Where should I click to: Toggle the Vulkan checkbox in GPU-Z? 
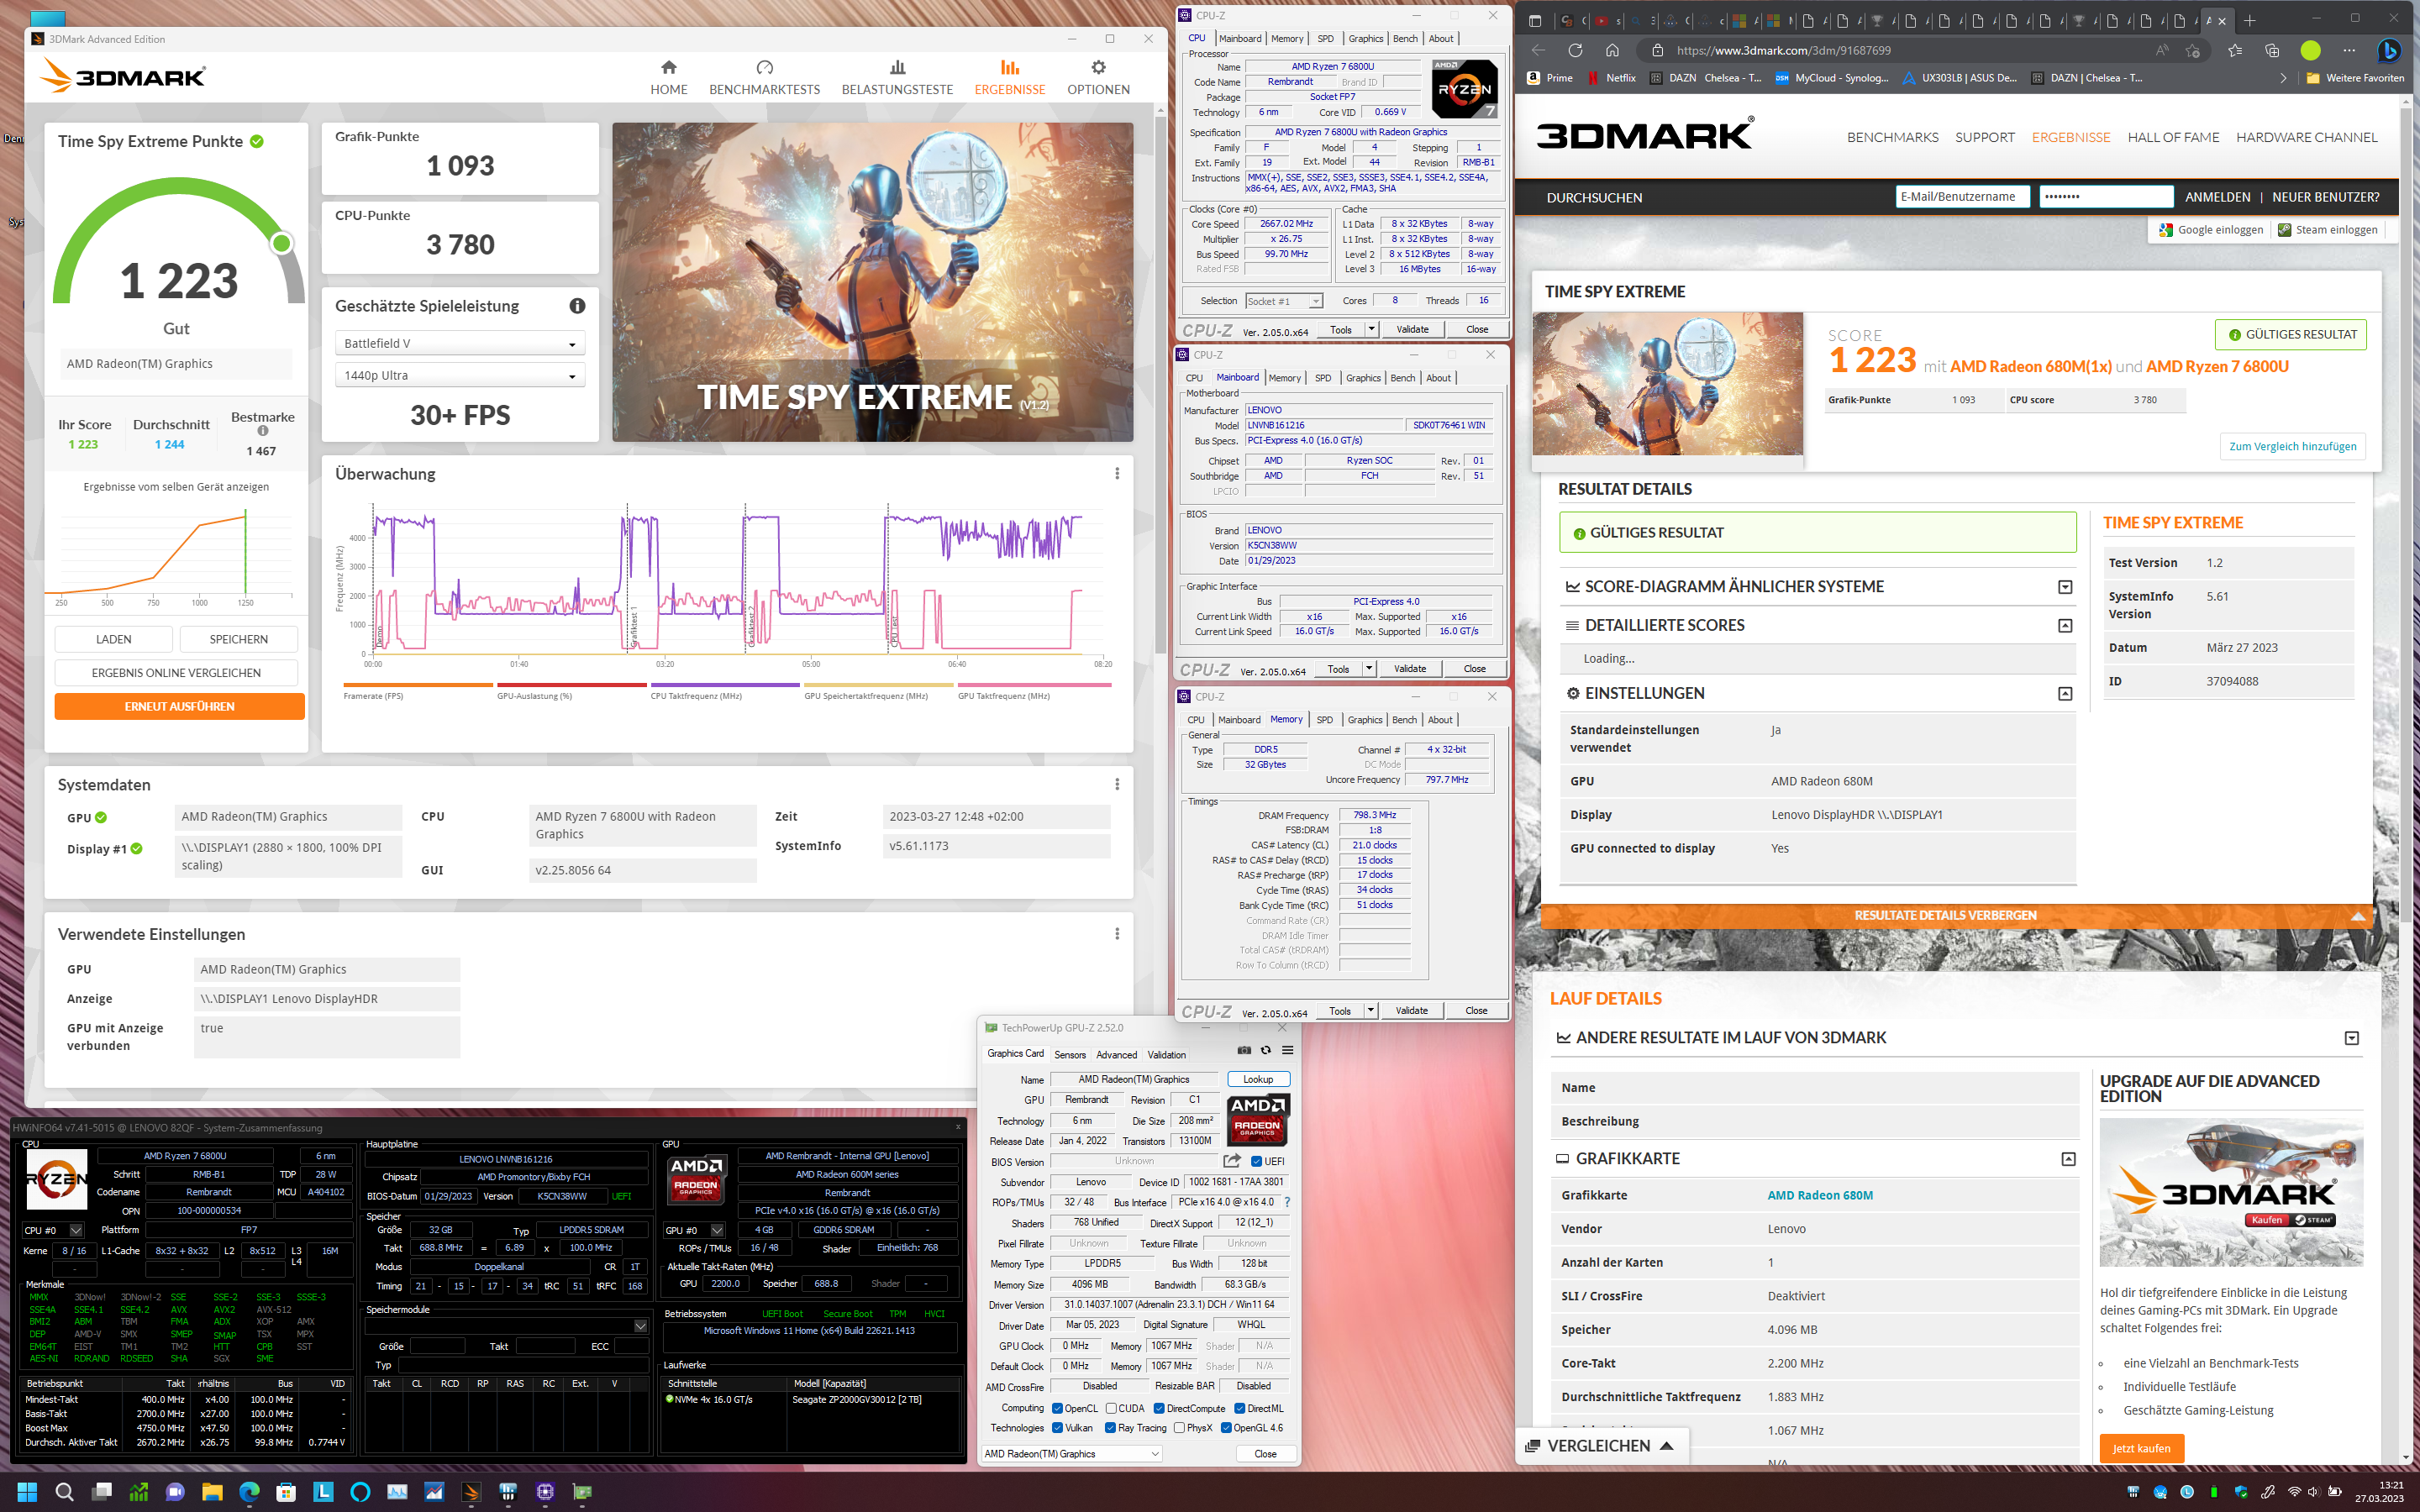click(1058, 1428)
